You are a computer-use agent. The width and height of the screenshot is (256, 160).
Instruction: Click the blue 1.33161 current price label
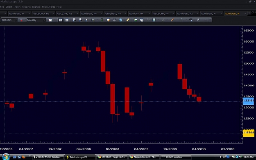click(248, 101)
